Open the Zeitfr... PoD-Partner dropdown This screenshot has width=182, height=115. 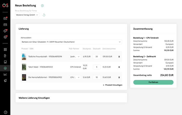(x=75, y=57)
